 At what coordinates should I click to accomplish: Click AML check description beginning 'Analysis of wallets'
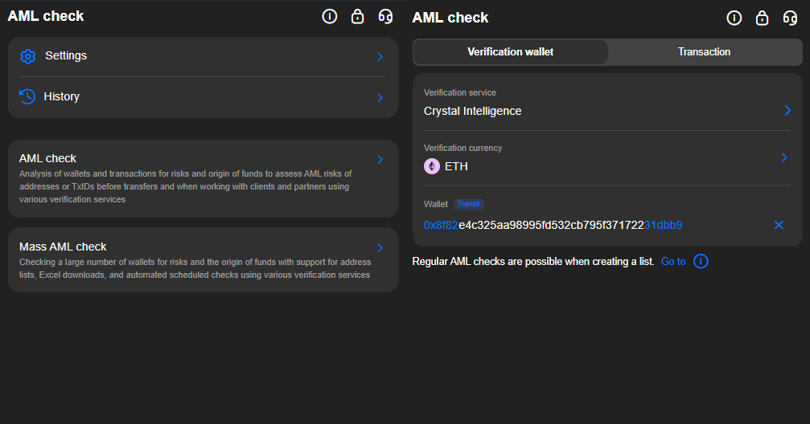pos(186,186)
